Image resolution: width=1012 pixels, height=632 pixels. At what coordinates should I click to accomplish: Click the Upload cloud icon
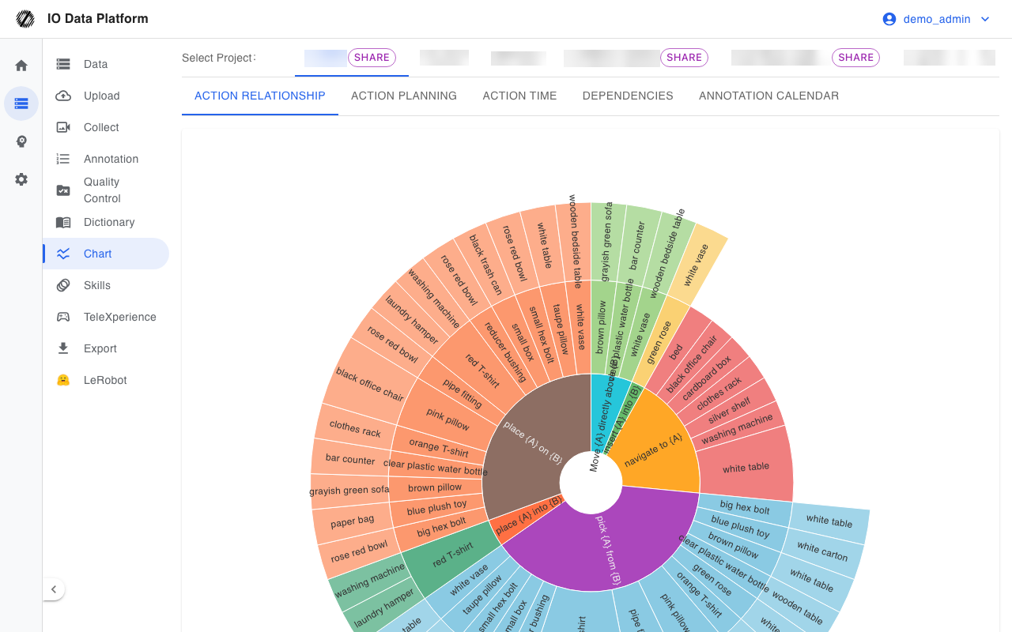(x=63, y=96)
